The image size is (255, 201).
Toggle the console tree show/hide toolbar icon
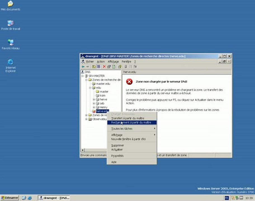(x=98, y=67)
